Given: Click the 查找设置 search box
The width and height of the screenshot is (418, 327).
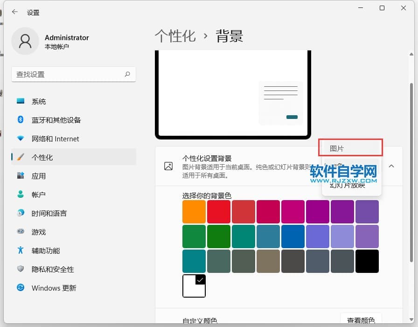Looking at the screenshot, I should coord(69,74).
